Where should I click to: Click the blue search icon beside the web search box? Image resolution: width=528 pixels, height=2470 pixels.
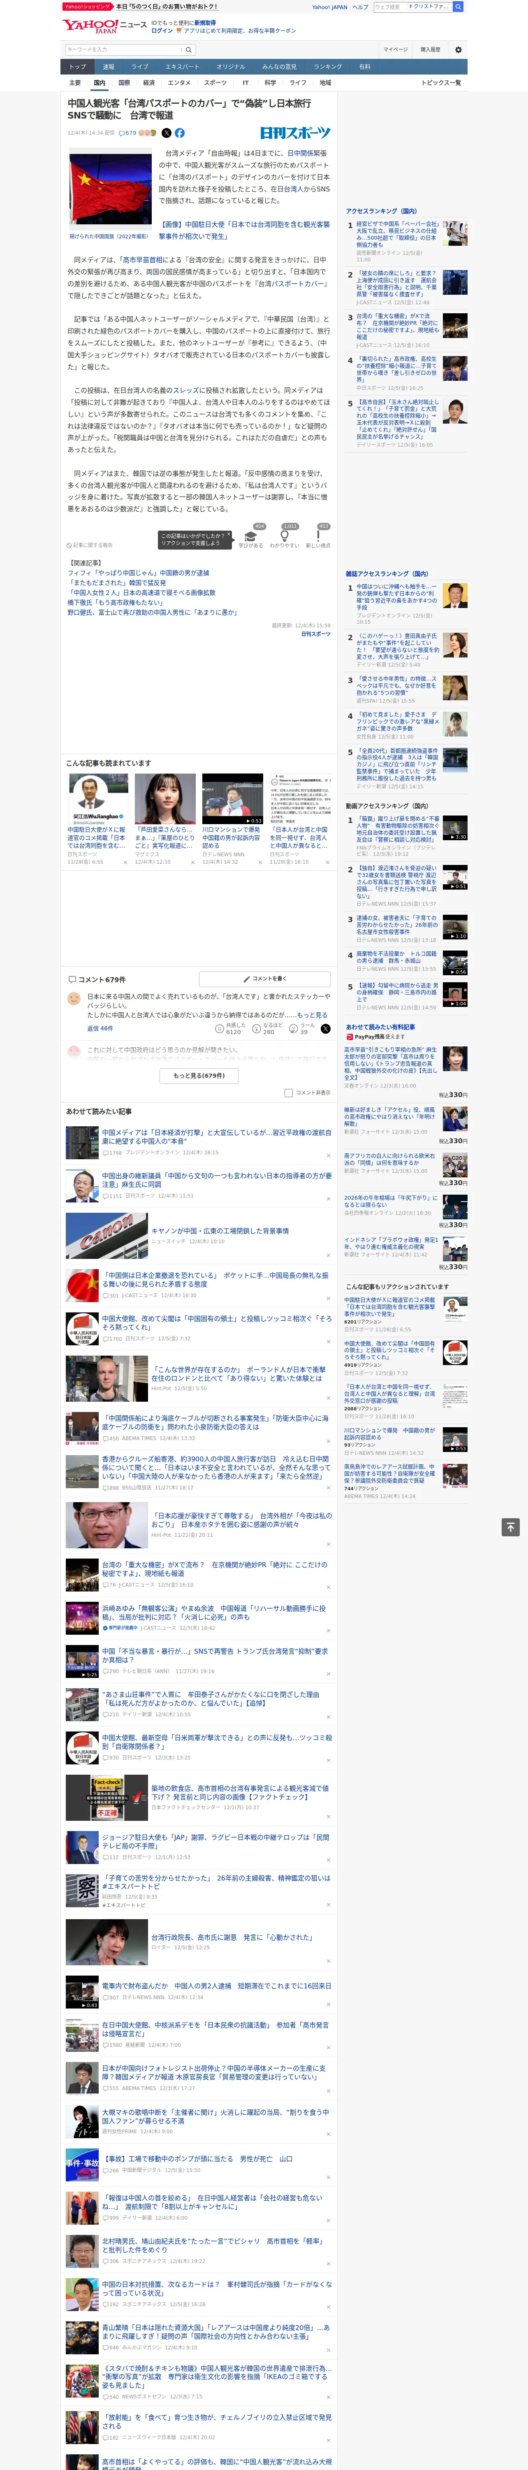coord(458,7)
